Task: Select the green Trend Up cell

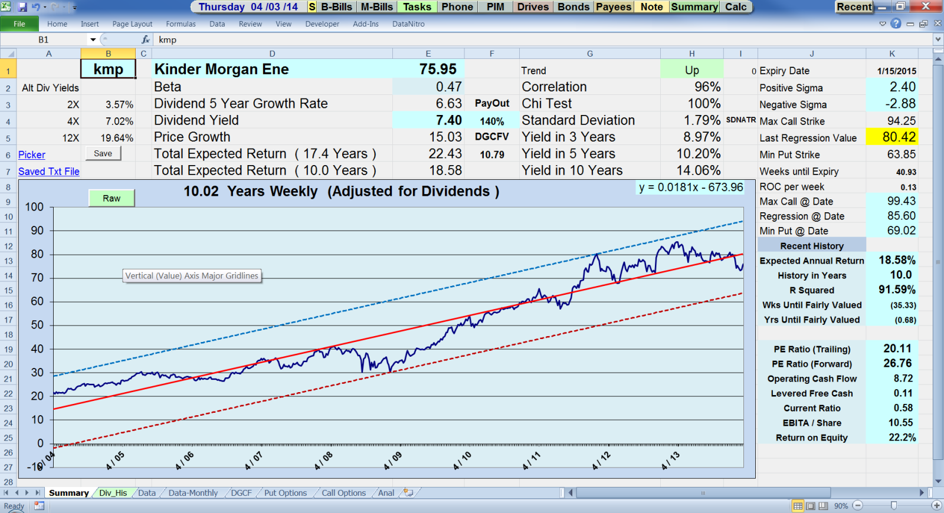Action: point(692,70)
